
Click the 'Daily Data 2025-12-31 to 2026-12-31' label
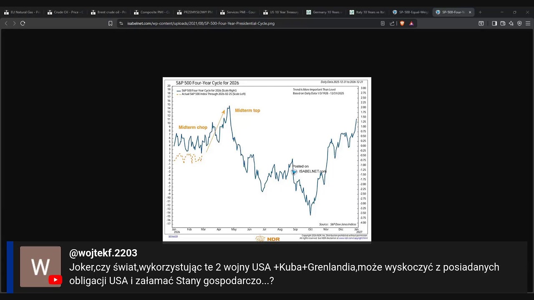342,82
